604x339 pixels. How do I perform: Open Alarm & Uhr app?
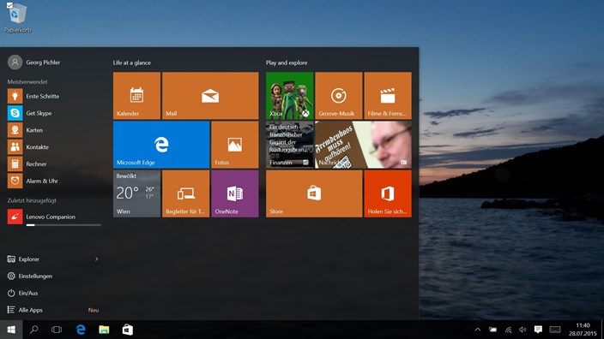coord(54,181)
